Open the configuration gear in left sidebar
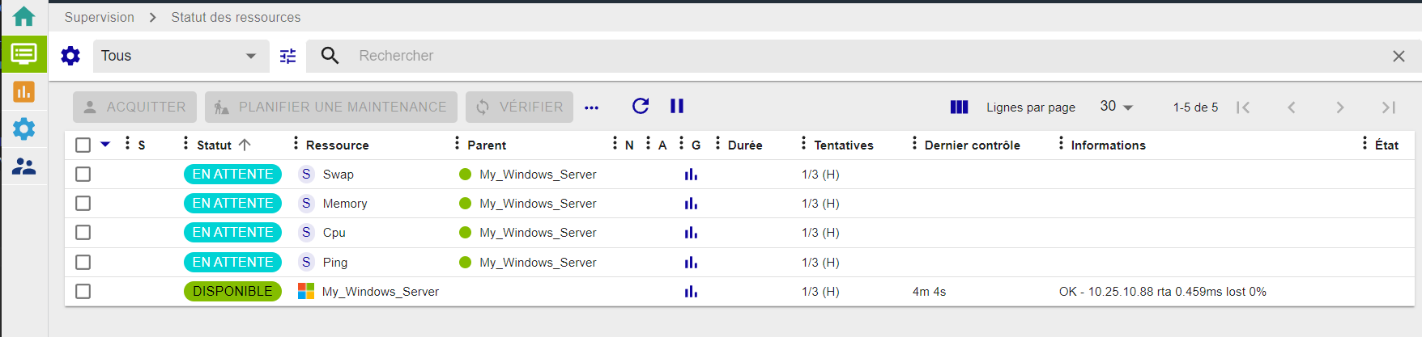 point(23,128)
